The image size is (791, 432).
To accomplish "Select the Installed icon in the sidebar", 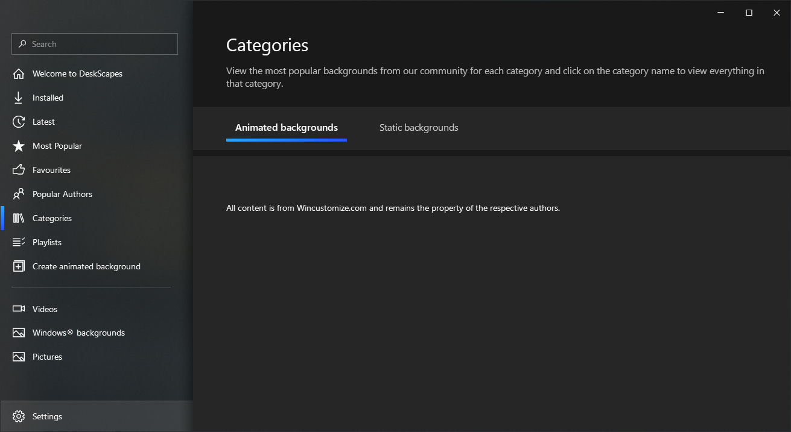I will click(x=19, y=98).
